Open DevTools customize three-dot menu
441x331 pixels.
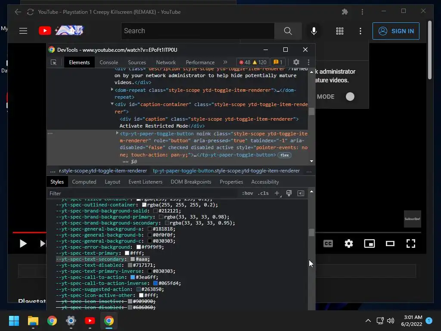click(x=308, y=62)
